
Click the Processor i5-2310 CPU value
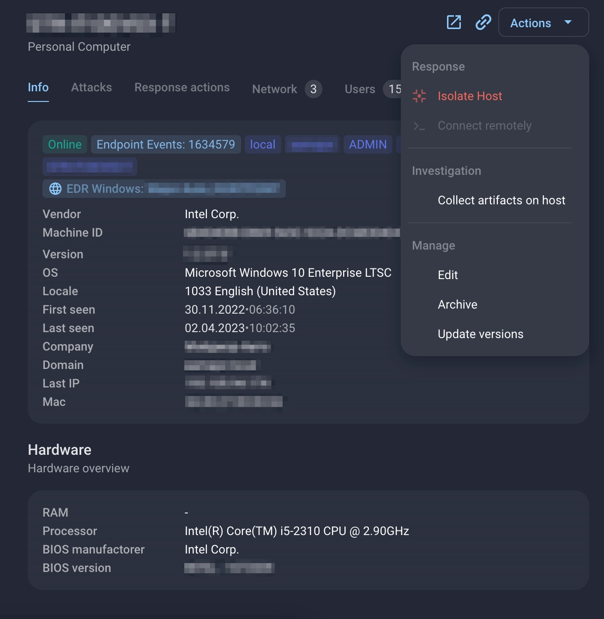(297, 531)
